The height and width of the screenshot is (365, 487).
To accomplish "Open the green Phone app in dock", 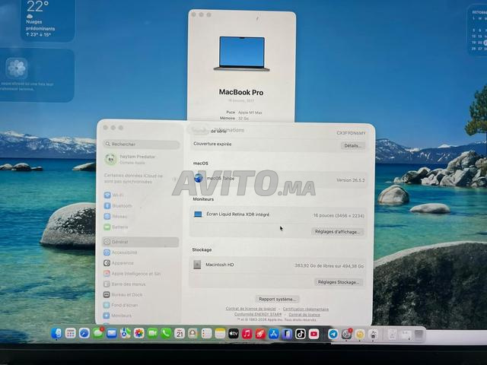I will pyautogui.click(x=166, y=334).
